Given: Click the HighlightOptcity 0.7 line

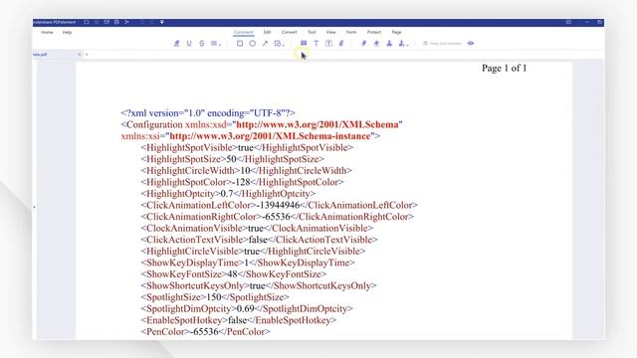Looking at the screenshot, I should tap(228, 194).
